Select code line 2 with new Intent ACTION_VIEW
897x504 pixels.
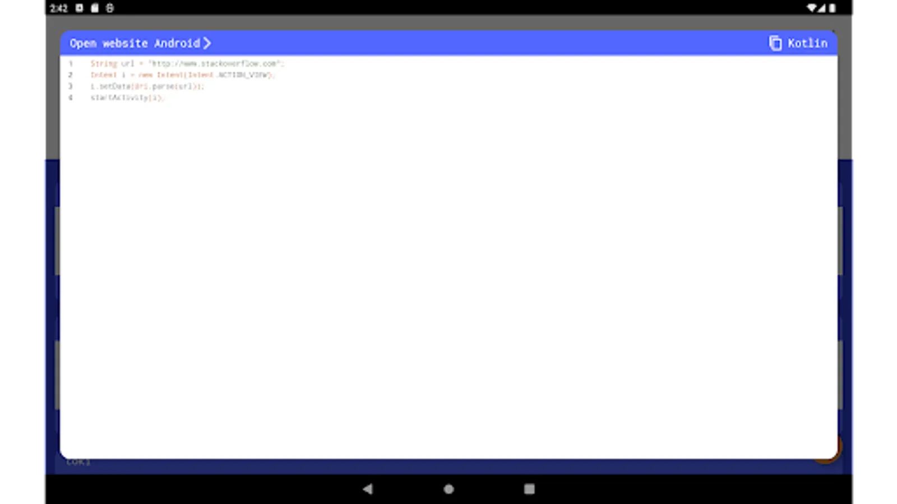(x=182, y=74)
